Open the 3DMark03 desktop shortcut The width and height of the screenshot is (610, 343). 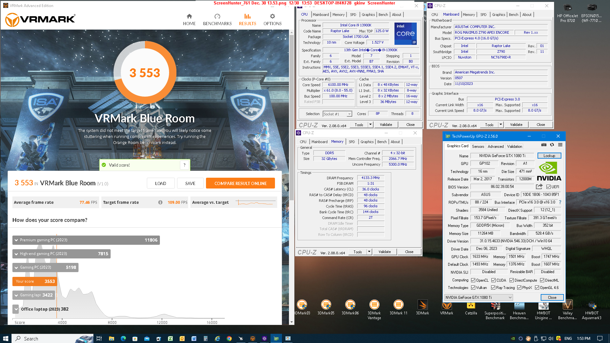(x=302, y=307)
